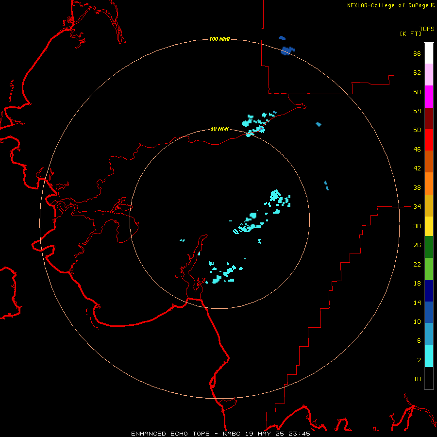This screenshot has height=437, width=437.
Task: Click the 42 legend value
Action: tap(417, 168)
